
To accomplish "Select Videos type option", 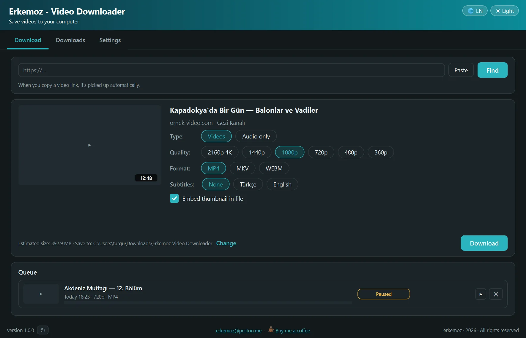I will point(216,136).
